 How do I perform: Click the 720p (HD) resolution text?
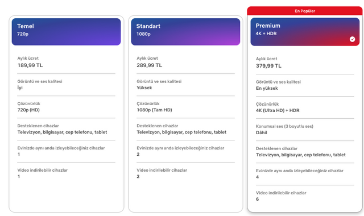(28, 110)
